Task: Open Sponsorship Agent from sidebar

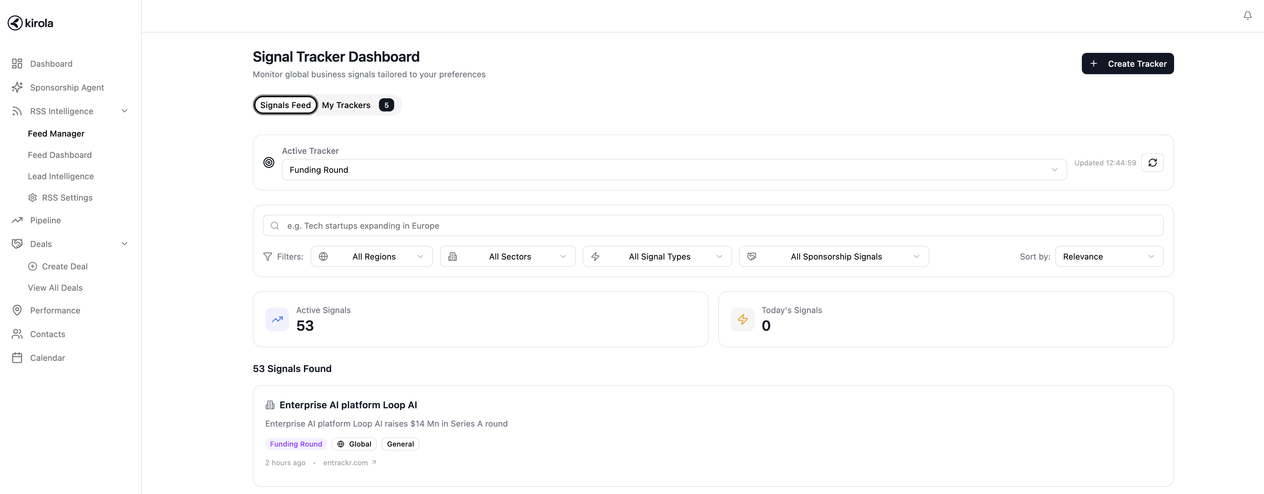Action: pyautogui.click(x=67, y=88)
